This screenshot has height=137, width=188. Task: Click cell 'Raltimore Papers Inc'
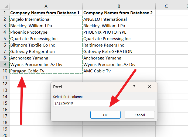[119, 45]
